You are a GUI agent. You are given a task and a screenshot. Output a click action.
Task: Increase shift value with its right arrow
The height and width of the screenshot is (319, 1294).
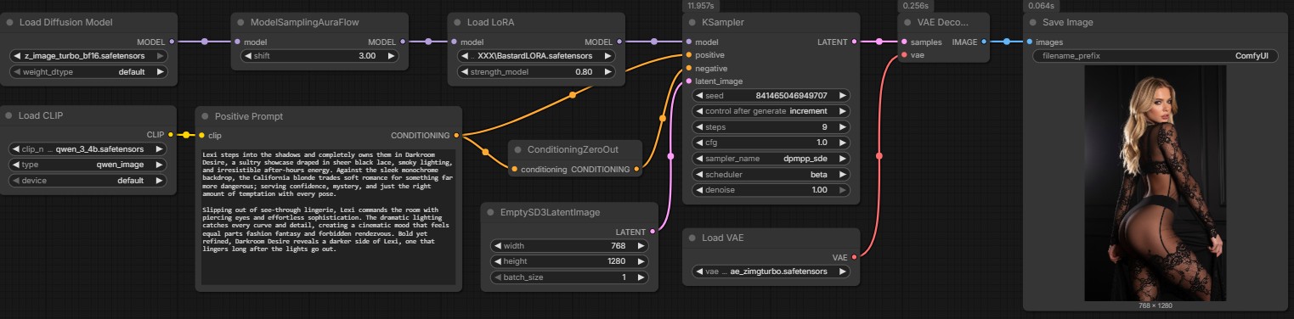pos(392,56)
